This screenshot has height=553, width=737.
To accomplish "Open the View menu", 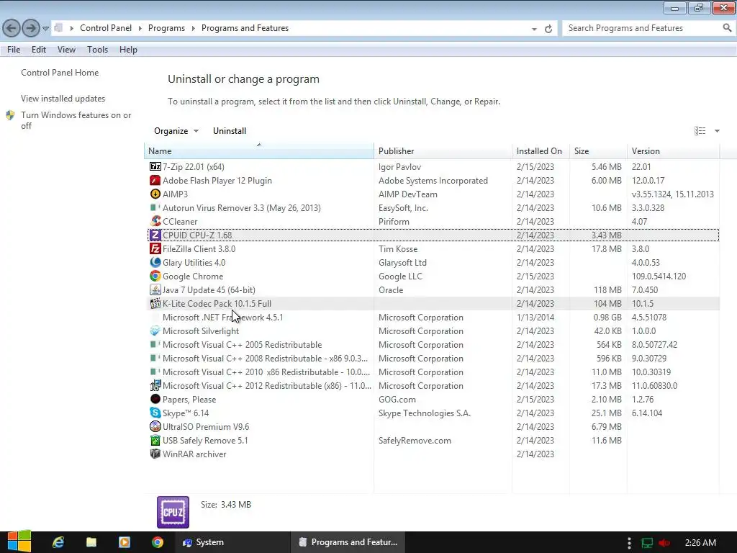I will click(x=66, y=50).
